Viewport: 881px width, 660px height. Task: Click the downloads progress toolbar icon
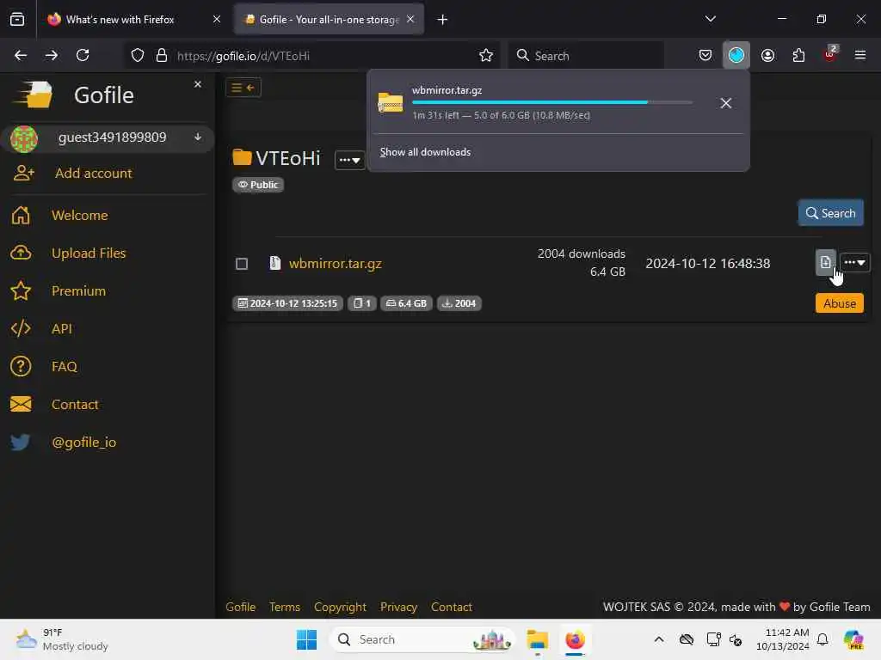(736, 55)
